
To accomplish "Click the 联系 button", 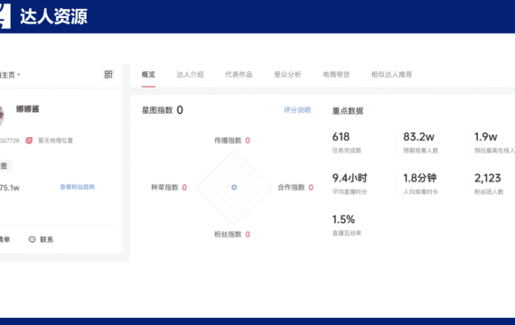I will click(41, 239).
